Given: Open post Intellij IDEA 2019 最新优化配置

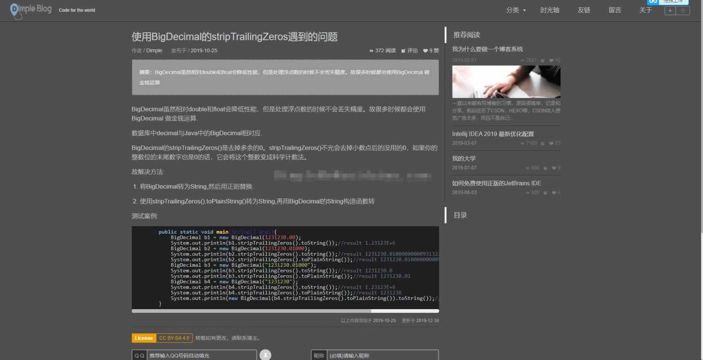Looking at the screenshot, I should point(493,134).
